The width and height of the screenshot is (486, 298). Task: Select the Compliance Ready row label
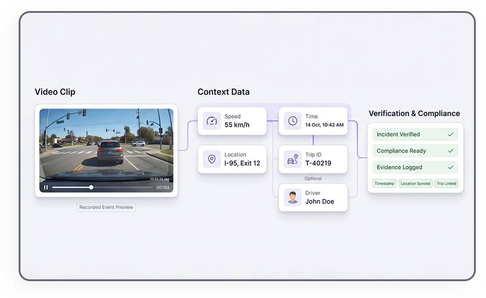tap(401, 151)
